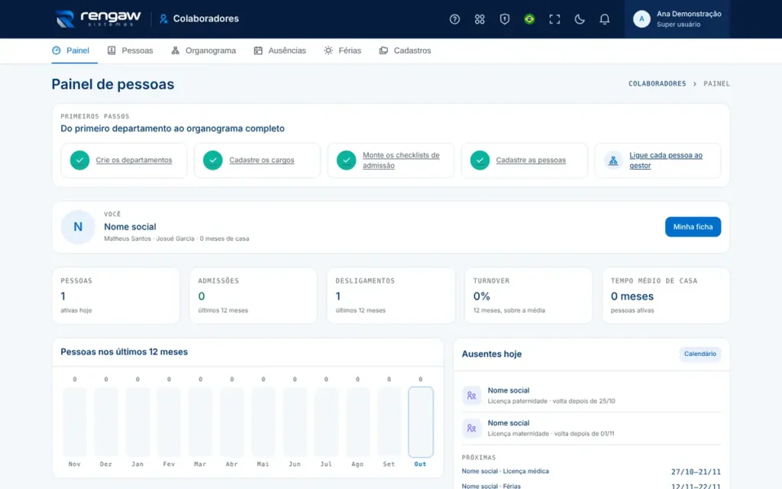The height and width of the screenshot is (489, 782).
Task: Click the Turnover 0% card
Action: pyautogui.click(x=528, y=296)
